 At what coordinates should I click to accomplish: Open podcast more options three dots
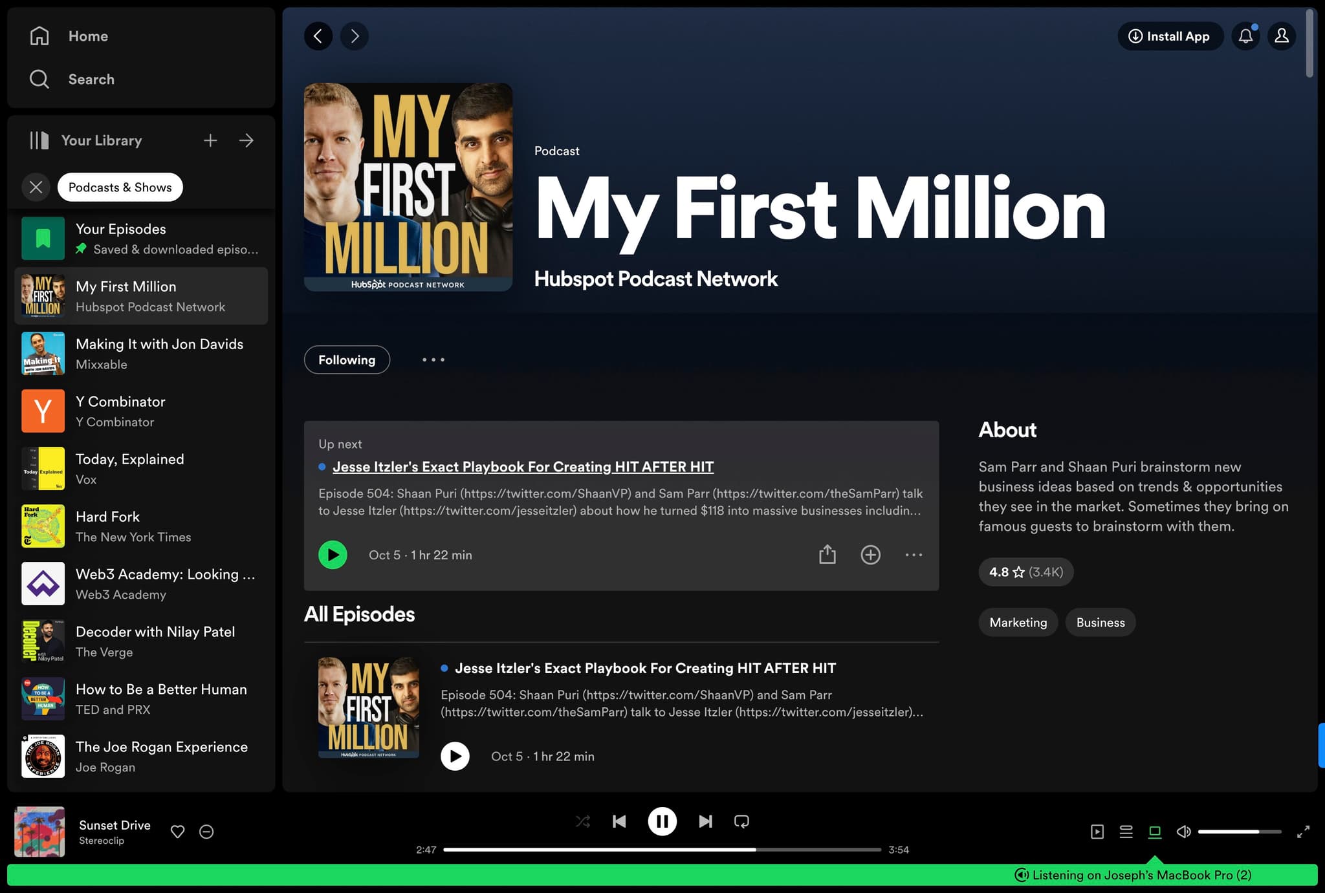pos(433,360)
